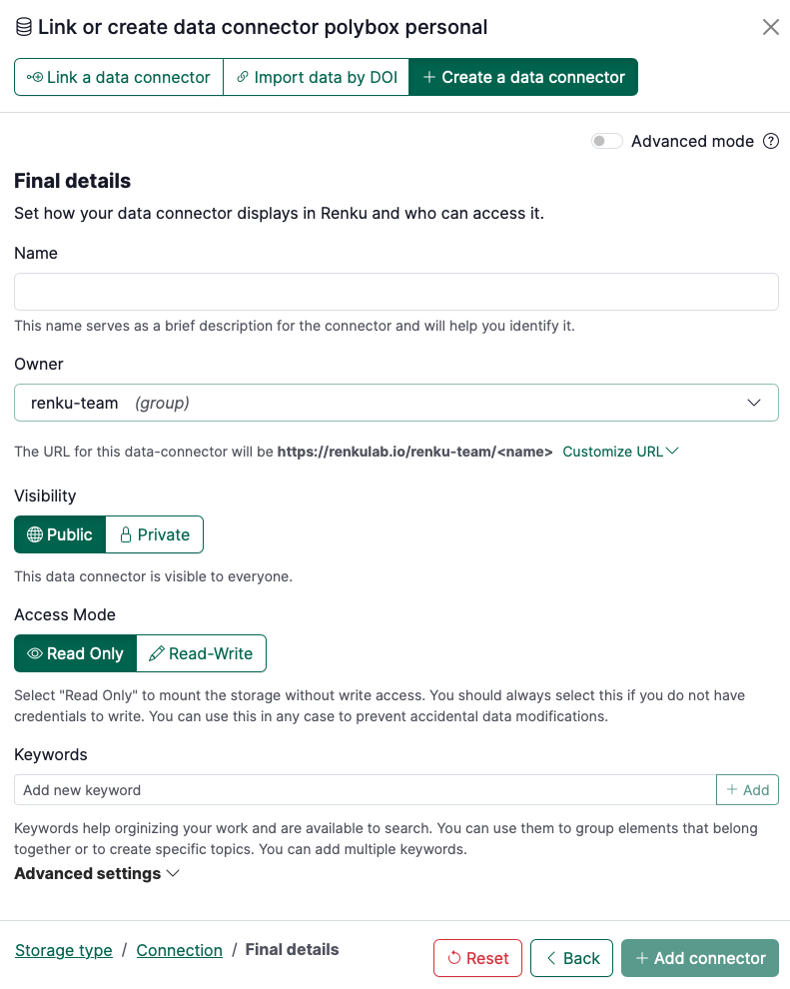
Task: Set visibility to Private
Action: (155, 534)
